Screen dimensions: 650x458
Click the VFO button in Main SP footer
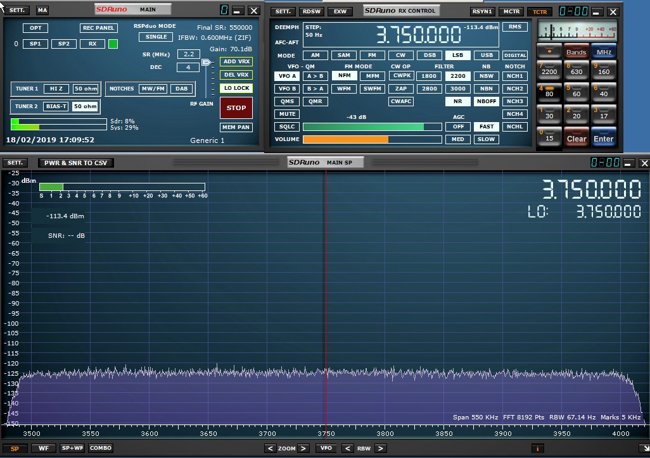(x=326, y=448)
